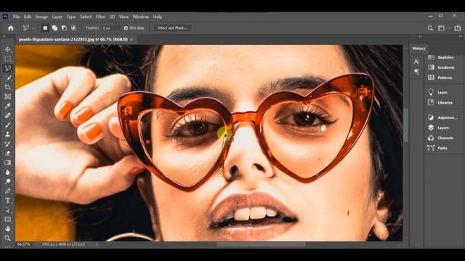465x261 pixels.
Task: Select the Pen tool
Action: [x=8, y=191]
